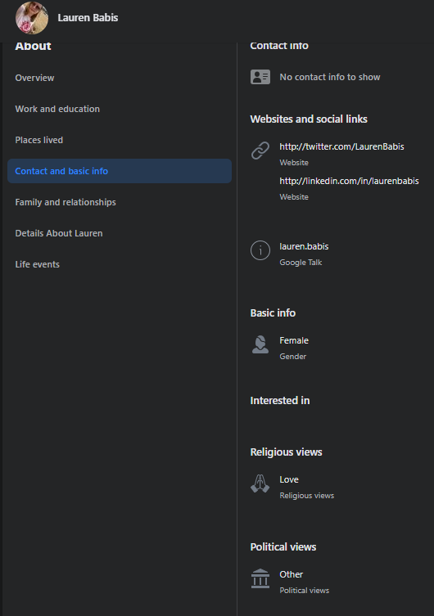The image size is (434, 616).
Task: Click the Love religious views entry
Action: pyautogui.click(x=289, y=479)
